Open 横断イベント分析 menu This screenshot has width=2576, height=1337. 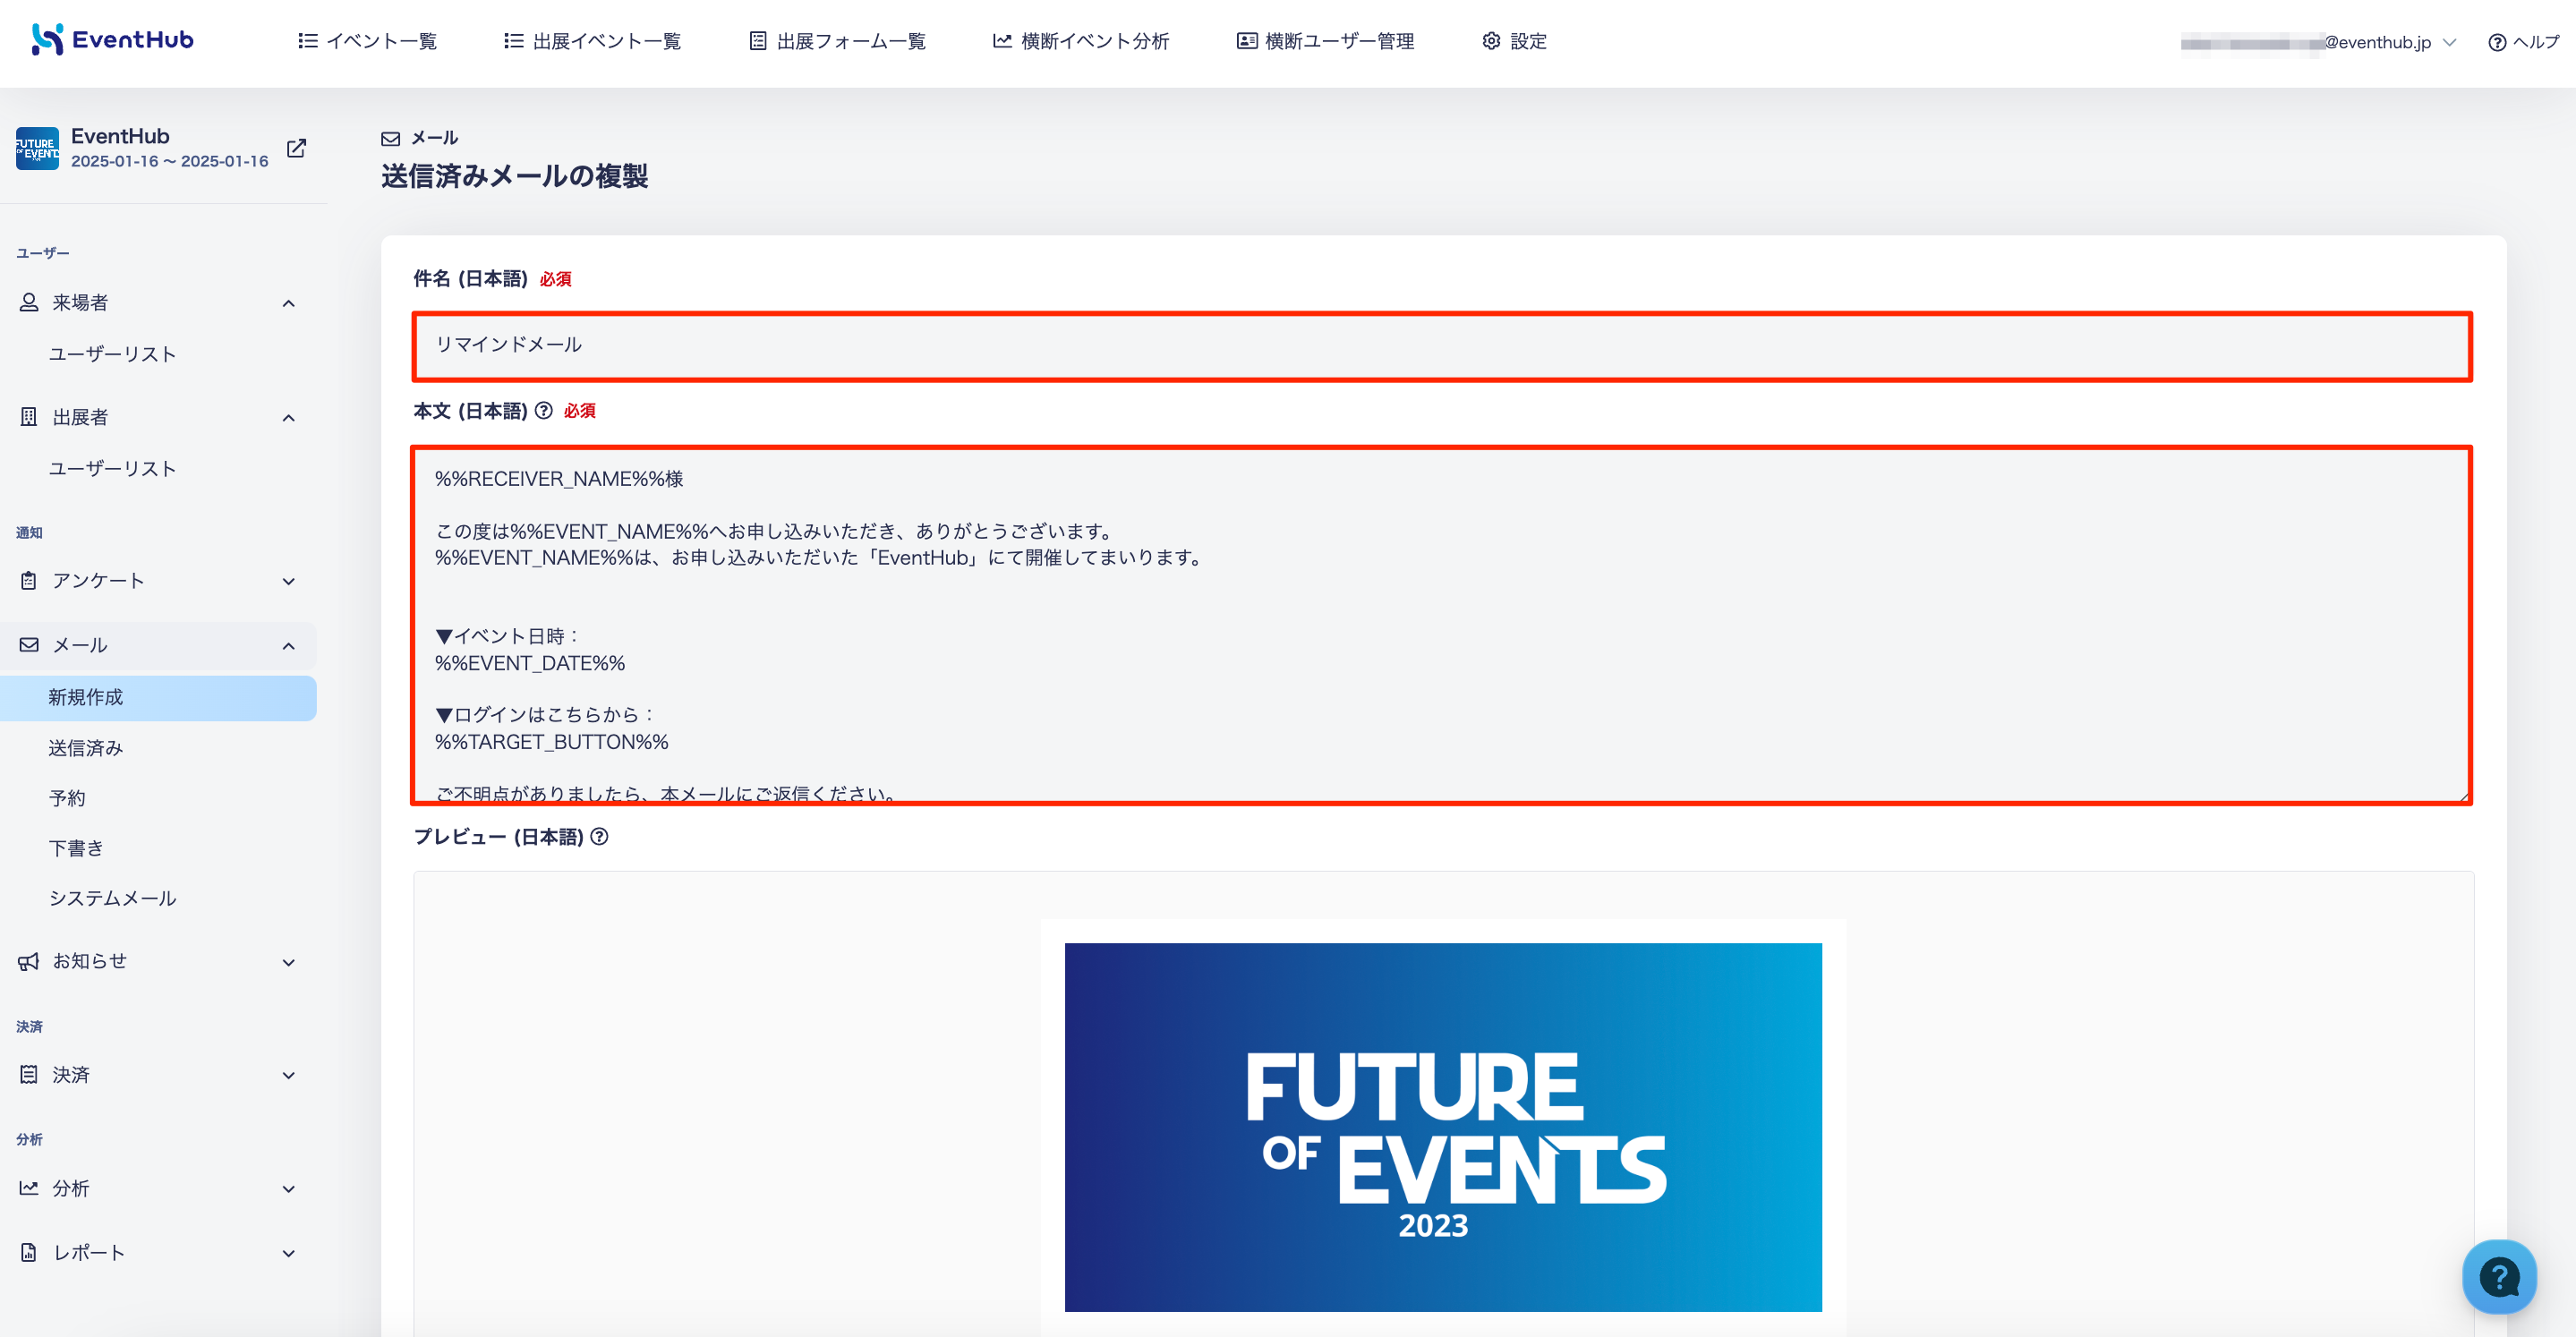(1081, 41)
